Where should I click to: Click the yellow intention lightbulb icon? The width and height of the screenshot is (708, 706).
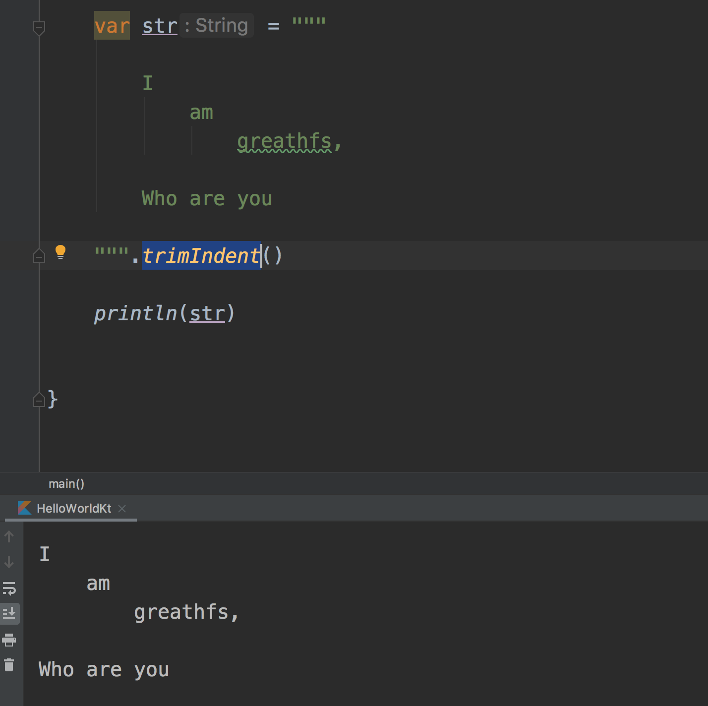60,252
